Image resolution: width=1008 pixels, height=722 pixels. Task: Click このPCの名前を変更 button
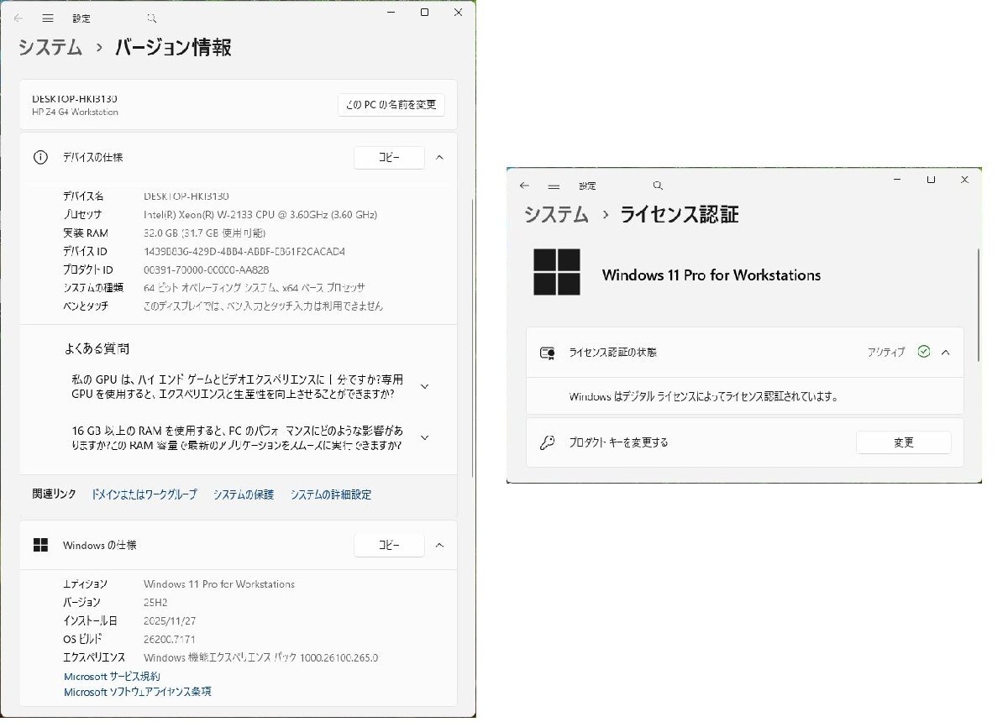click(391, 105)
